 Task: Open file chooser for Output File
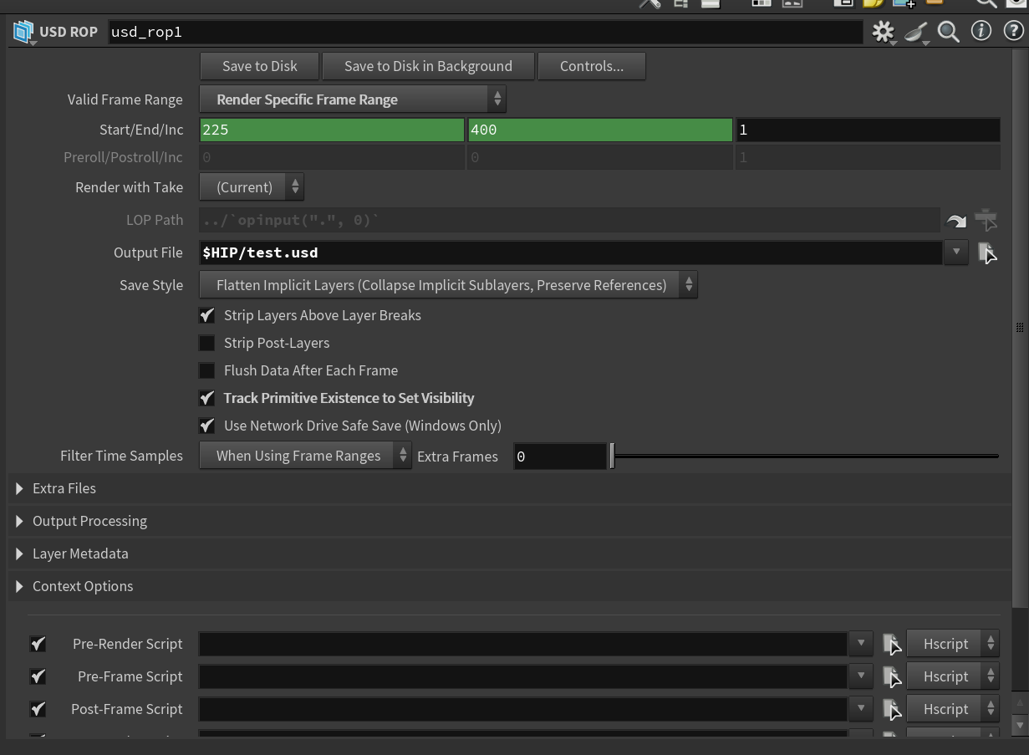pos(986,253)
